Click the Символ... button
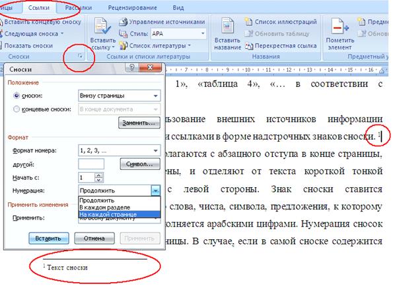This screenshot has height=286, width=395. [x=140, y=164]
